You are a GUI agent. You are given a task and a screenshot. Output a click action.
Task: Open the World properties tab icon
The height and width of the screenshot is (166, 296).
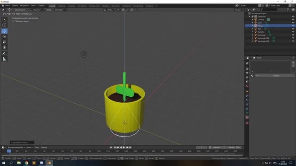(x=247, y=86)
